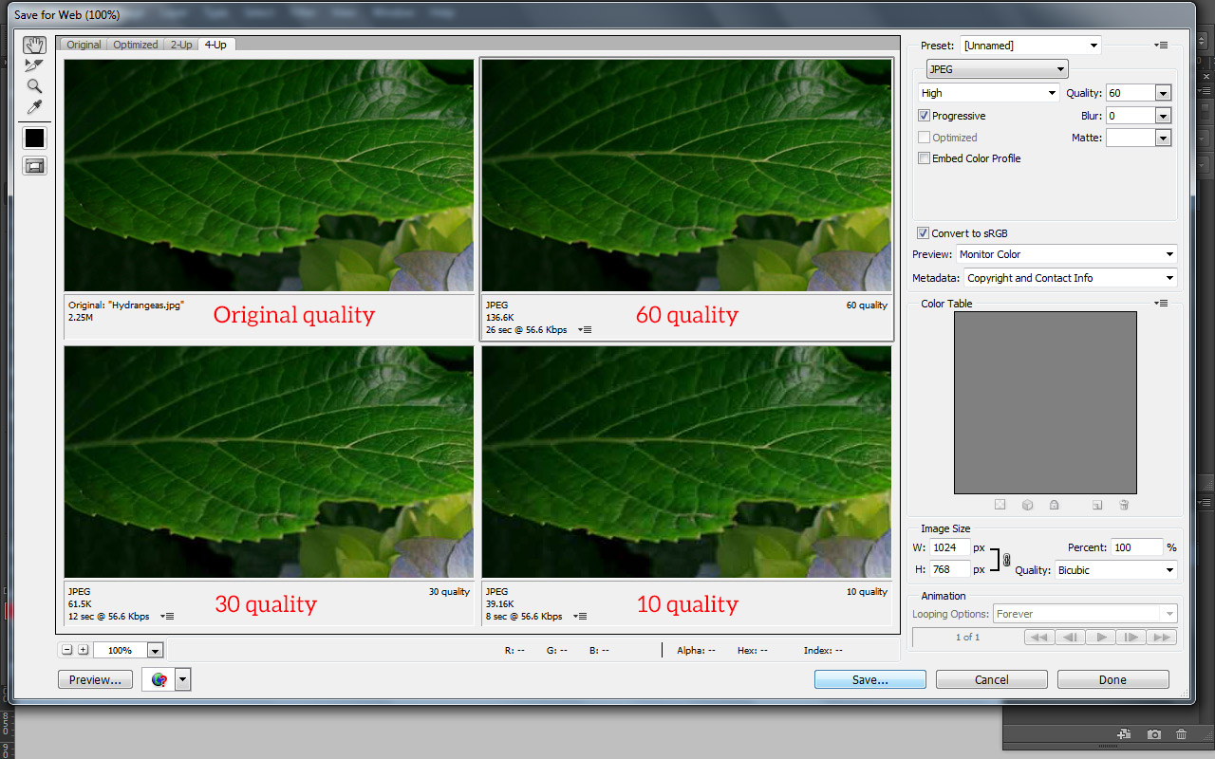1215x759 pixels.
Task: Select the Eyedropper tool
Action: tap(34, 107)
